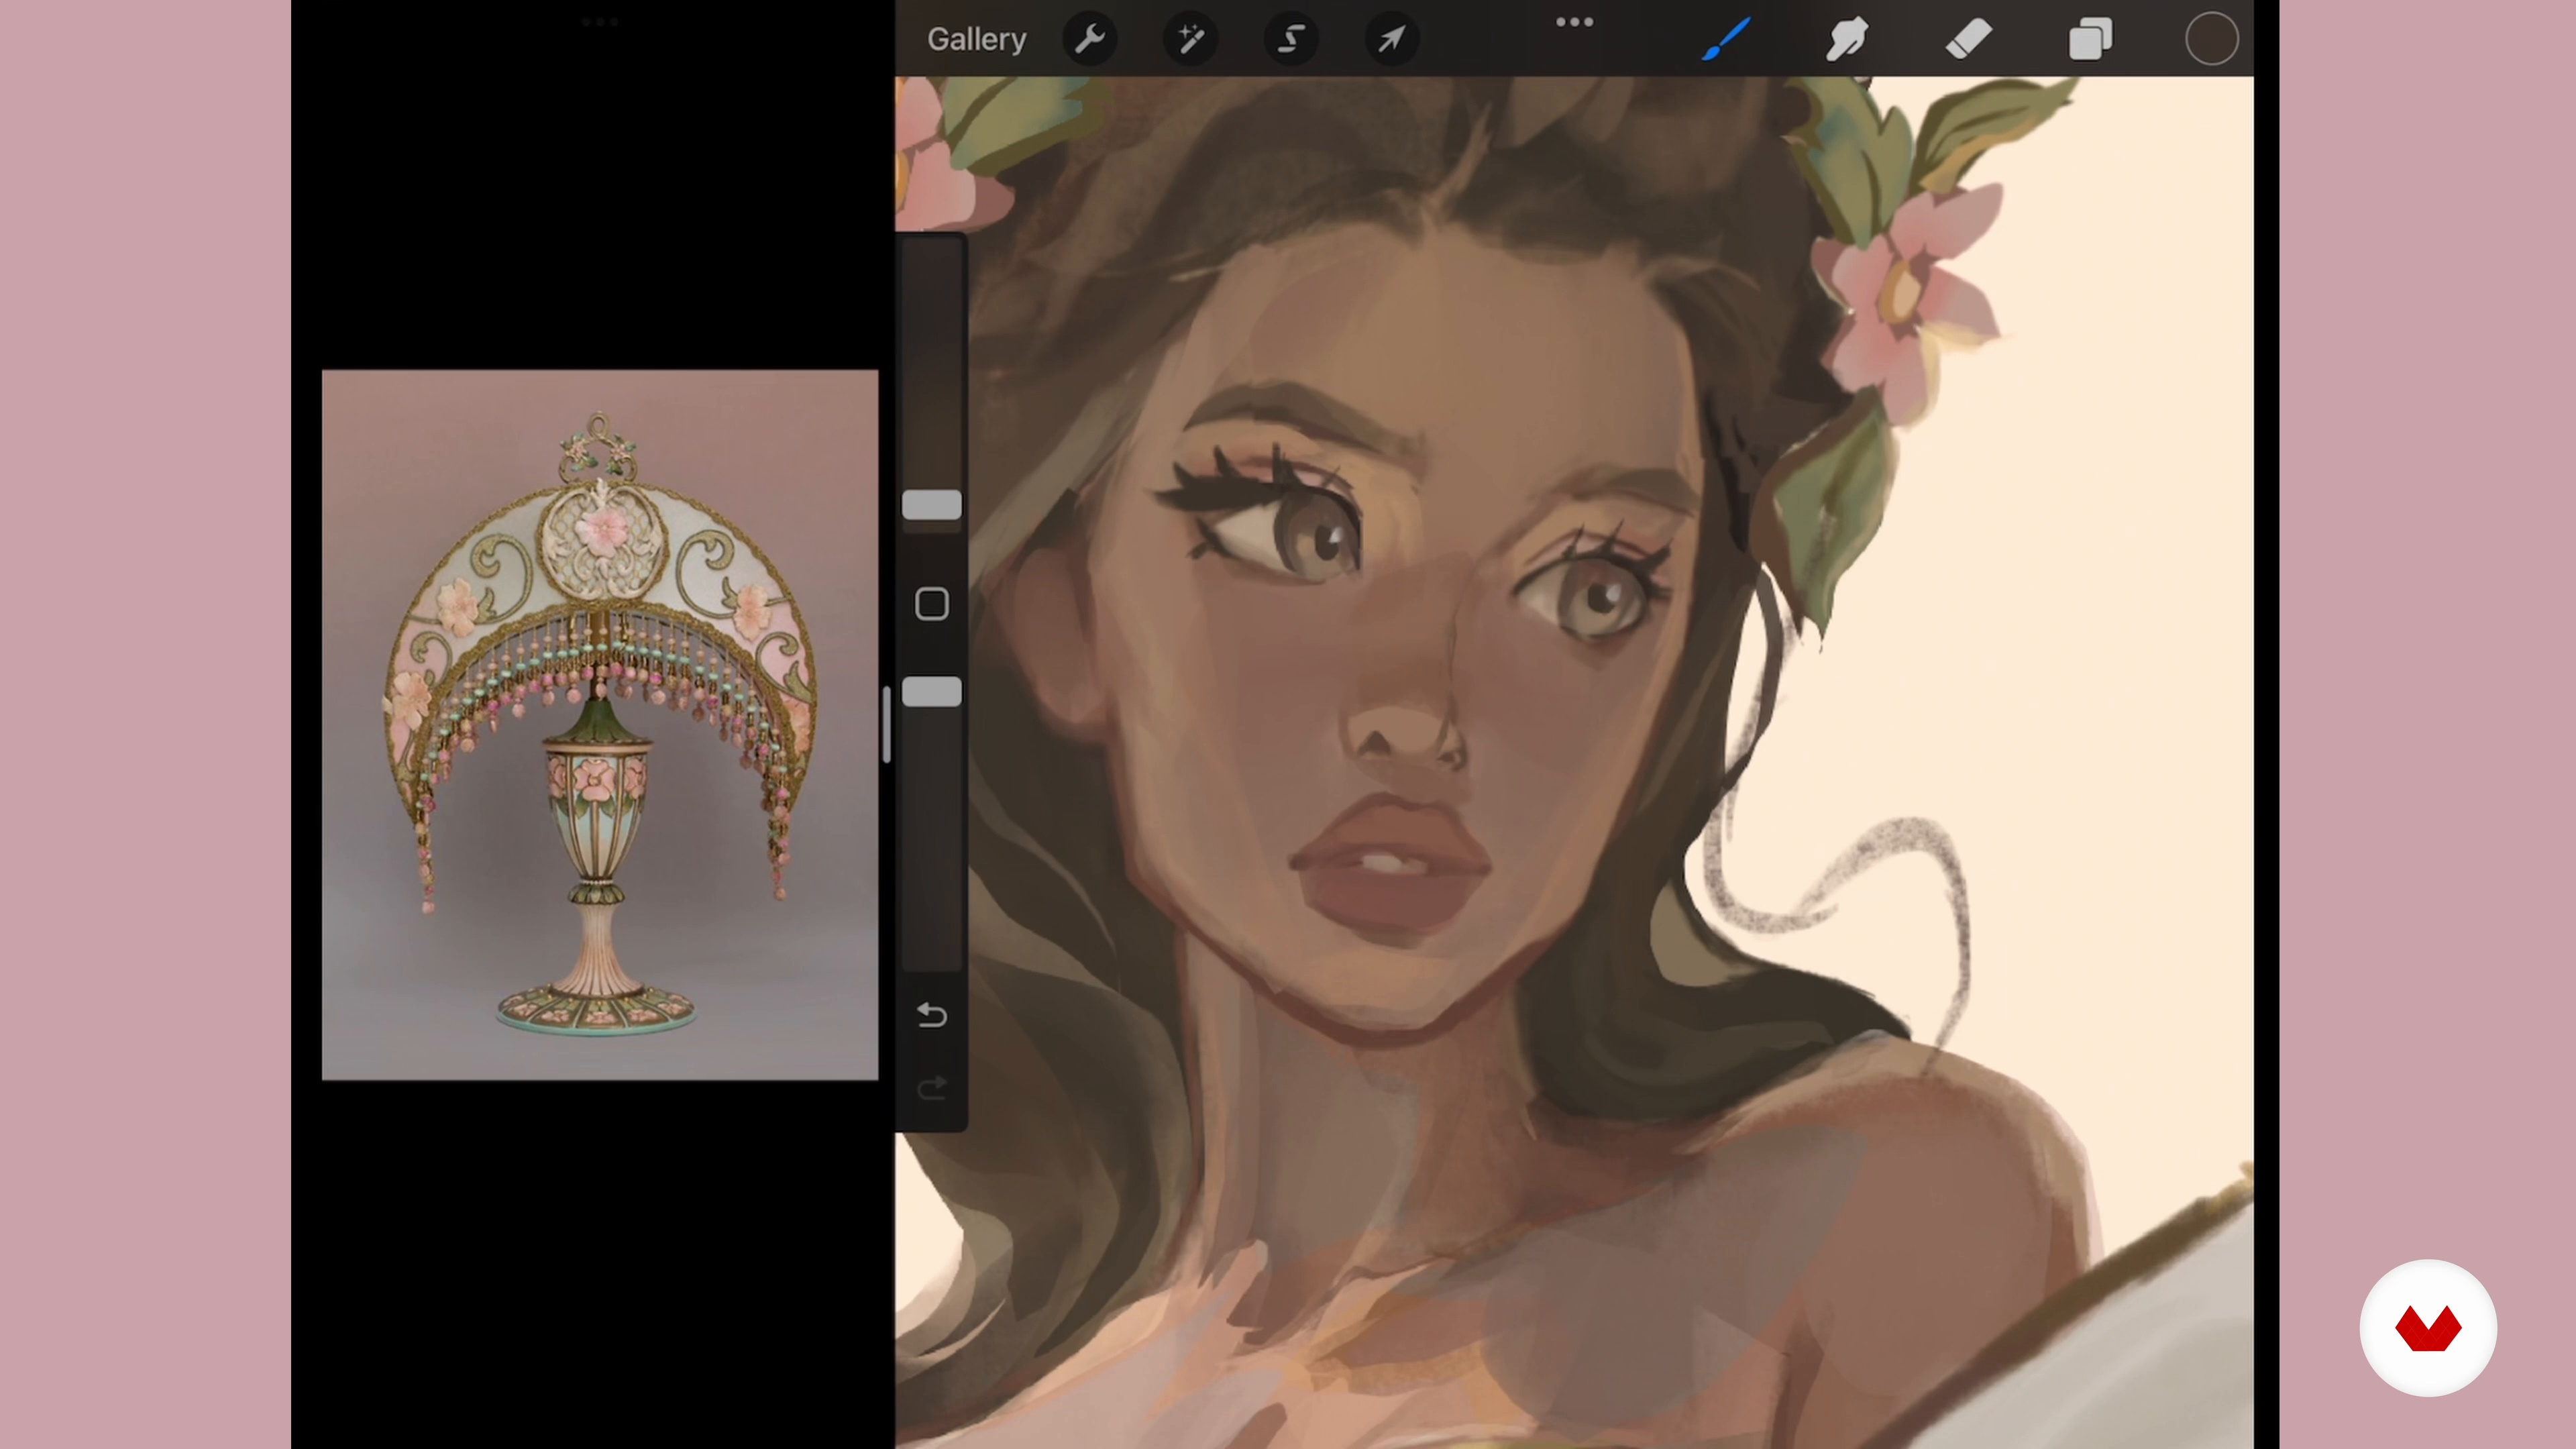Click the brush size slider handle
This screenshot has width=2576, height=1449.
[931, 505]
